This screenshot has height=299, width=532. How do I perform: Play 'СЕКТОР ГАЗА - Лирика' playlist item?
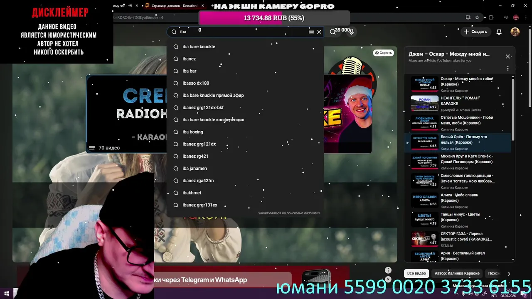[458, 239]
